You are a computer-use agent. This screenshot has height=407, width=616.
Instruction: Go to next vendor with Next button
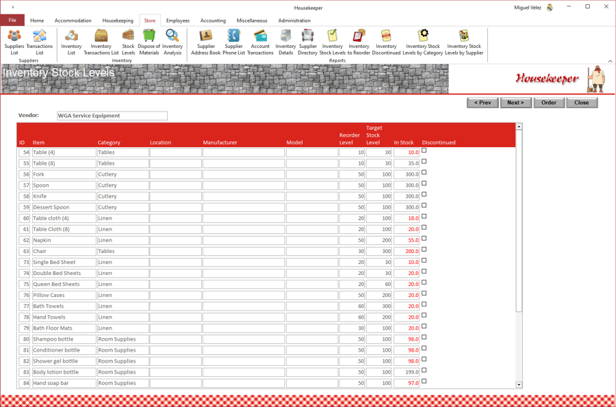515,103
